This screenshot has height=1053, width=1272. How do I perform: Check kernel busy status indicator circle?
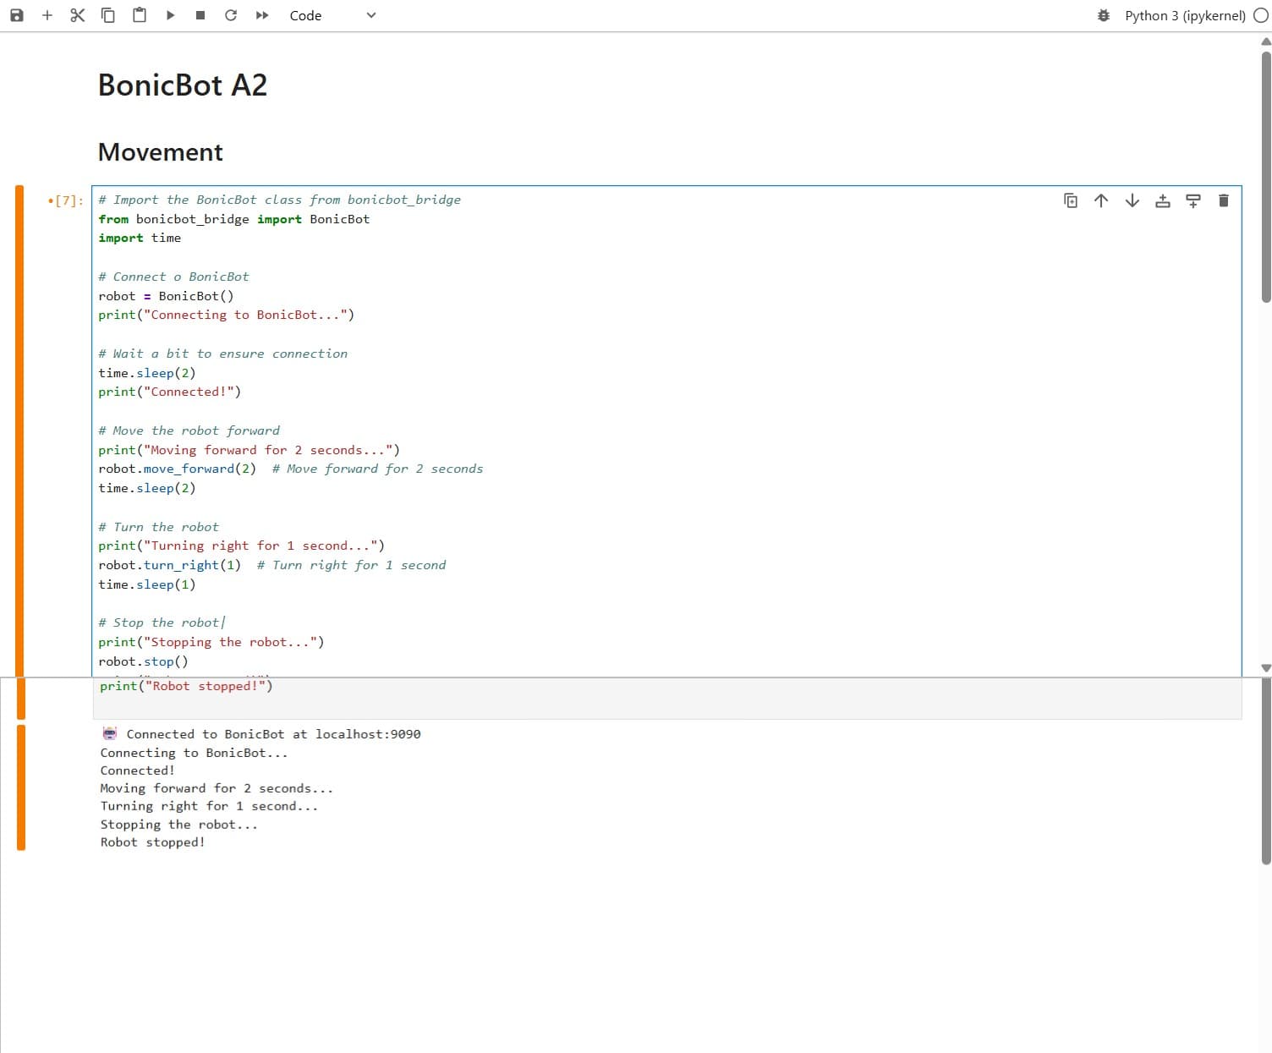point(1261,15)
